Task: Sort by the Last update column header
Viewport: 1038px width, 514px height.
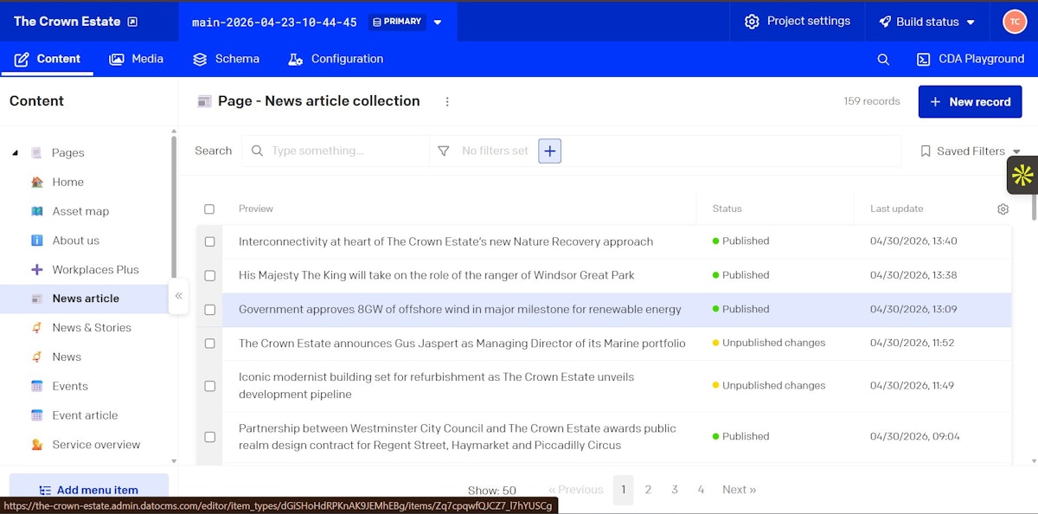Action: pos(896,209)
